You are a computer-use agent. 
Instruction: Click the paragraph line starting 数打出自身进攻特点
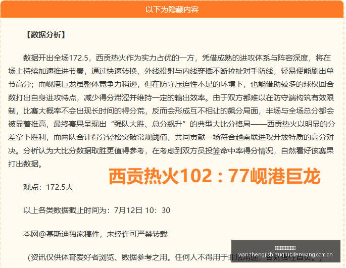click(x=171, y=98)
